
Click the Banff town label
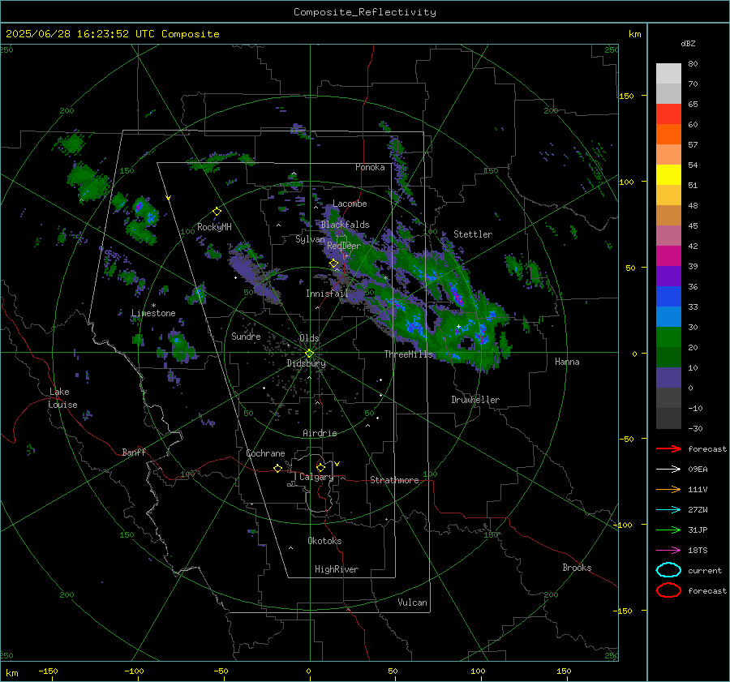coord(134,452)
